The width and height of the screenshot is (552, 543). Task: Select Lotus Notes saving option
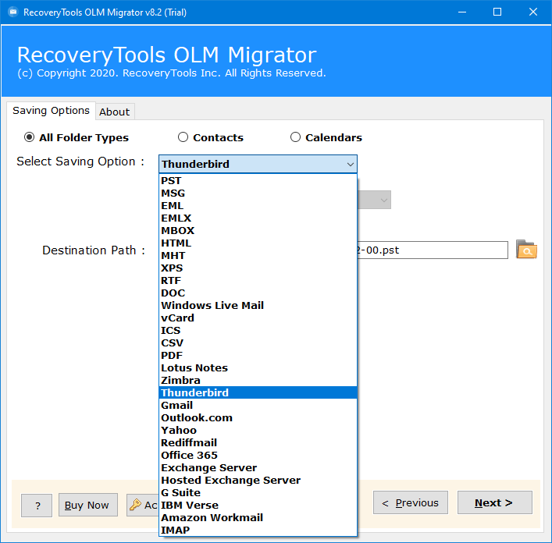coord(258,368)
